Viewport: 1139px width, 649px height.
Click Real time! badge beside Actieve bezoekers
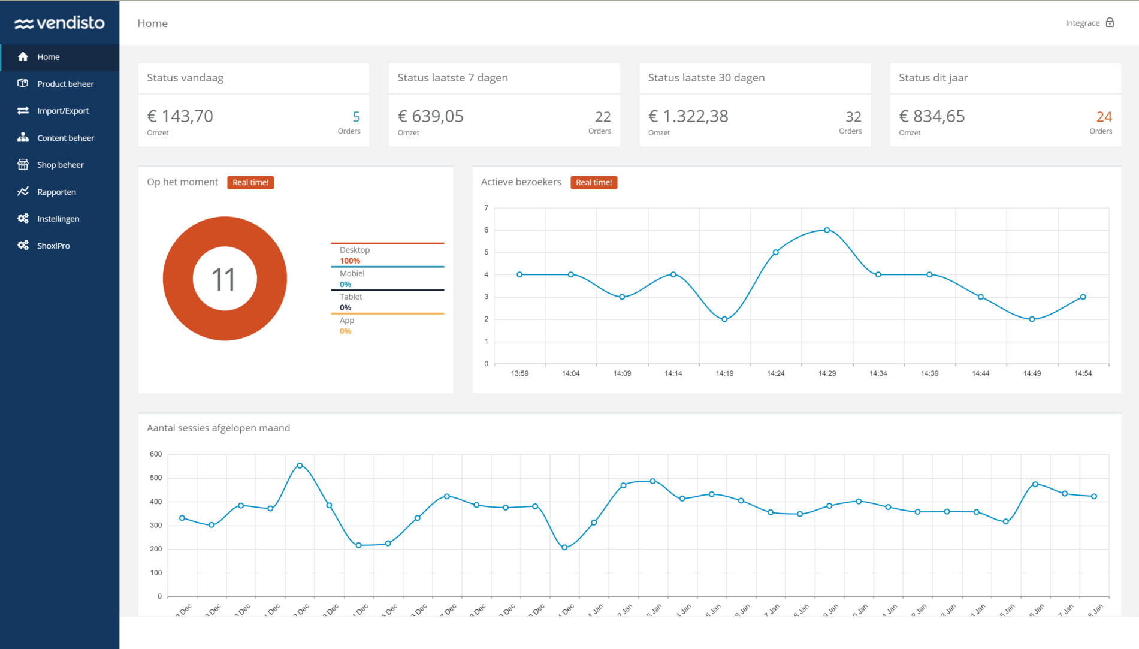coord(594,182)
